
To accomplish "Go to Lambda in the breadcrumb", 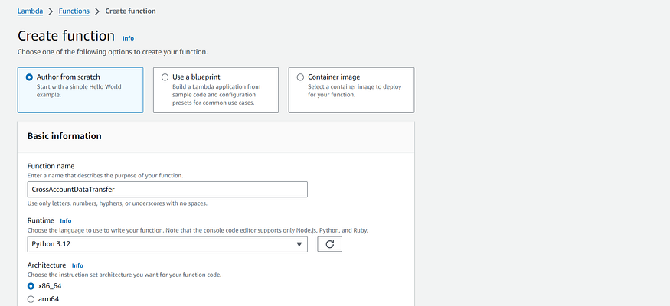I will click(30, 11).
